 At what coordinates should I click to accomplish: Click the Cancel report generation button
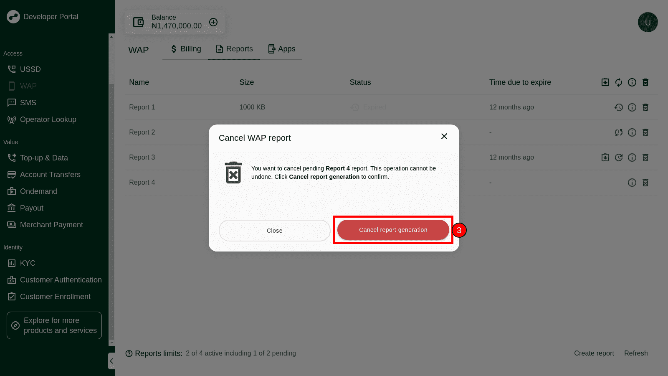[x=393, y=230]
